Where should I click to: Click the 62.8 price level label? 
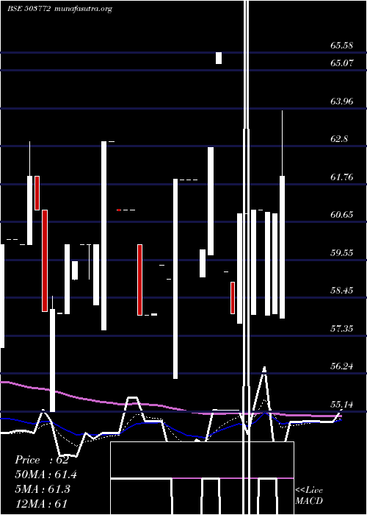[339, 139]
